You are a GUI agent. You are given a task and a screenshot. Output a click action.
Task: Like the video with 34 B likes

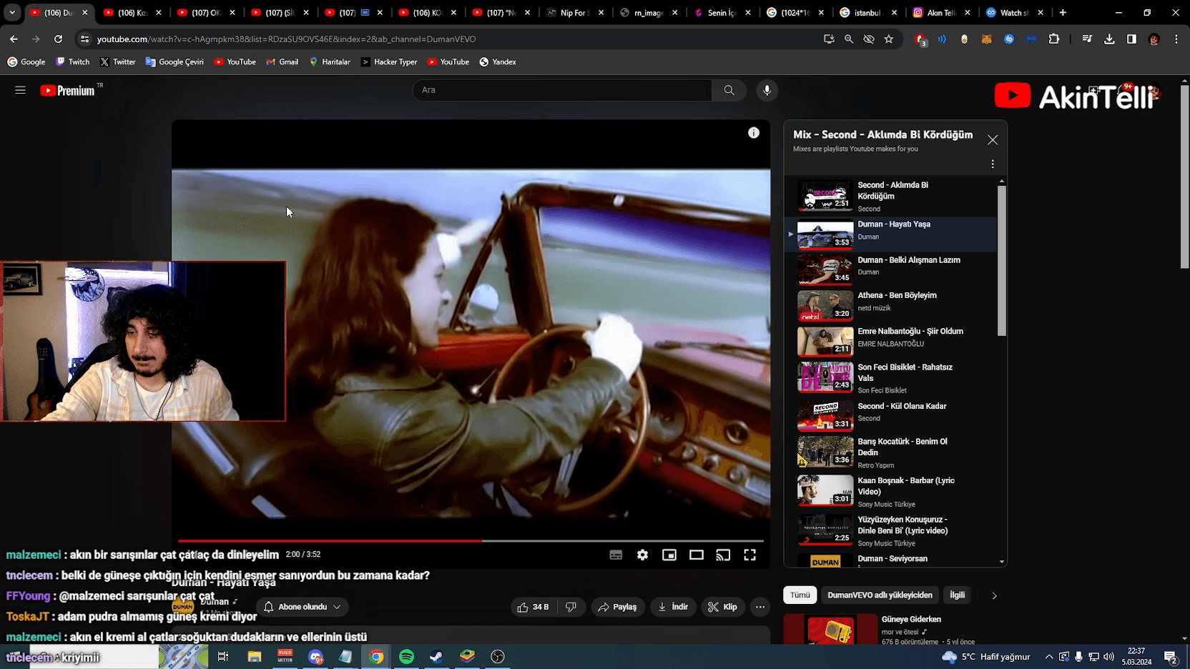pyautogui.click(x=533, y=607)
